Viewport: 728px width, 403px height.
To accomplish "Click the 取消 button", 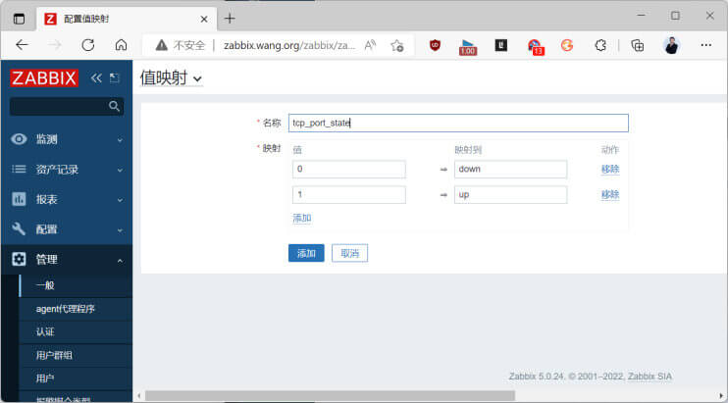I will coord(349,253).
